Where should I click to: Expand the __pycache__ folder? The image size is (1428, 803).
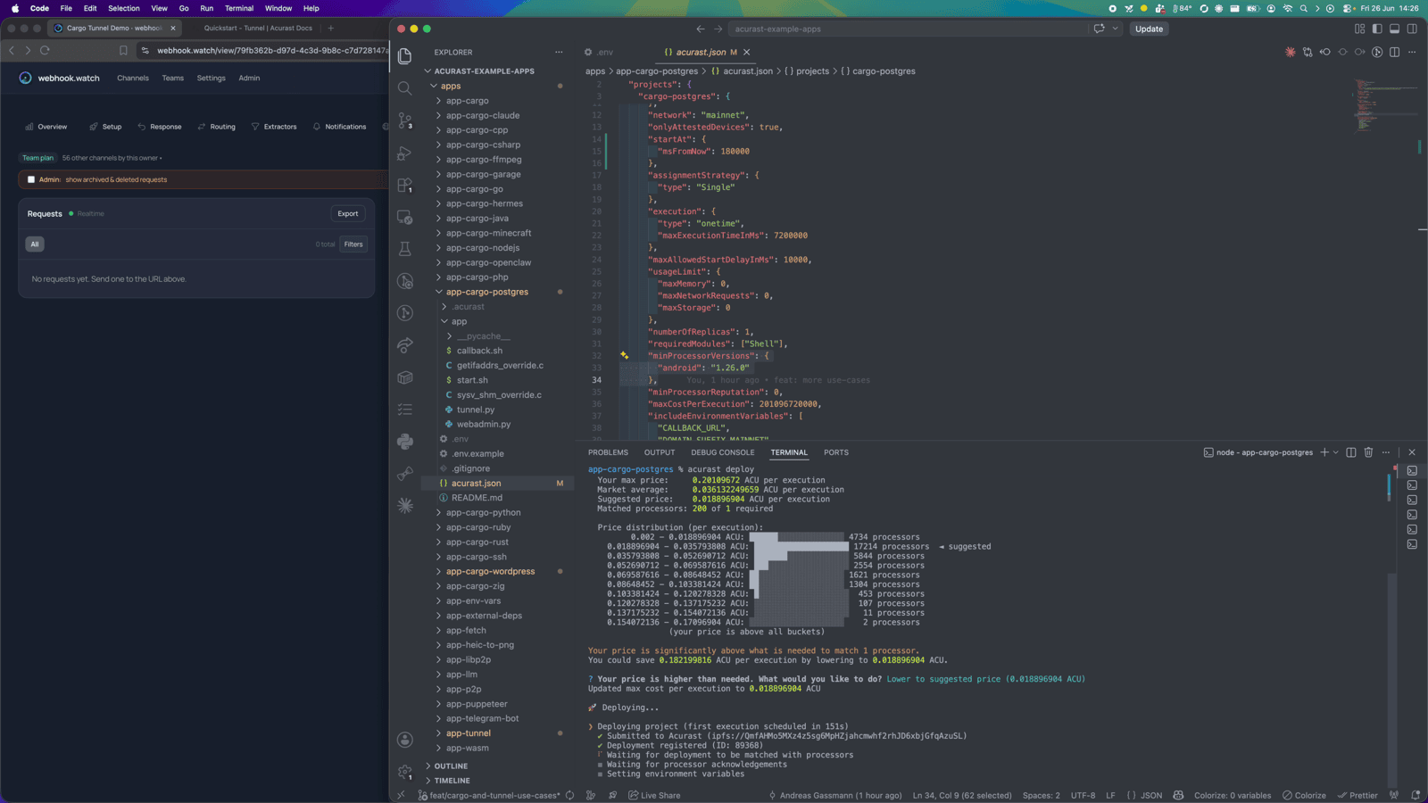(x=450, y=335)
